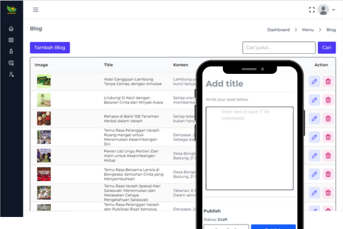This screenshot has height=229, width=343.
Task: Click 'Status: Draft' text on phone
Action: 216,219
